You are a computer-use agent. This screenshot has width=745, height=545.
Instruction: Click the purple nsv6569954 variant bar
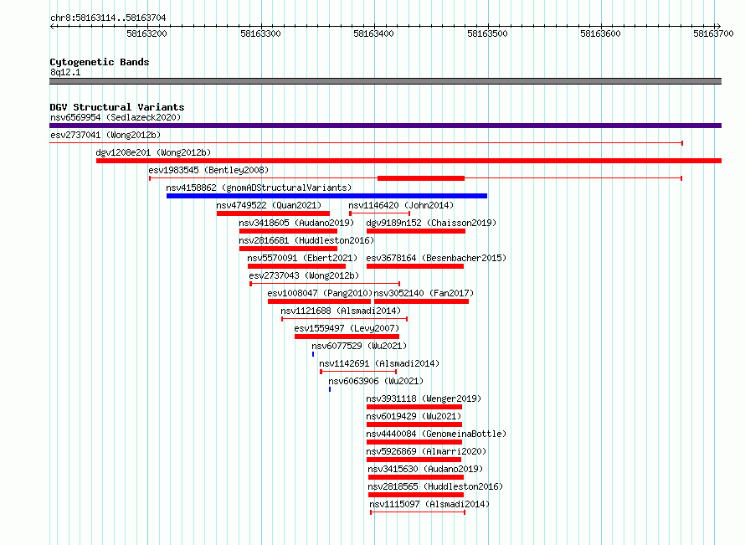(x=385, y=126)
